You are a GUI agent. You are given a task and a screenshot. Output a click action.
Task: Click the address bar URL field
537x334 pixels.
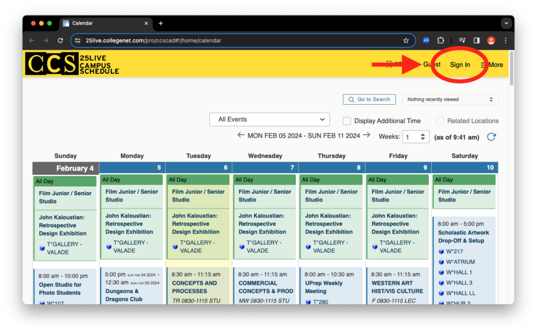(x=243, y=40)
